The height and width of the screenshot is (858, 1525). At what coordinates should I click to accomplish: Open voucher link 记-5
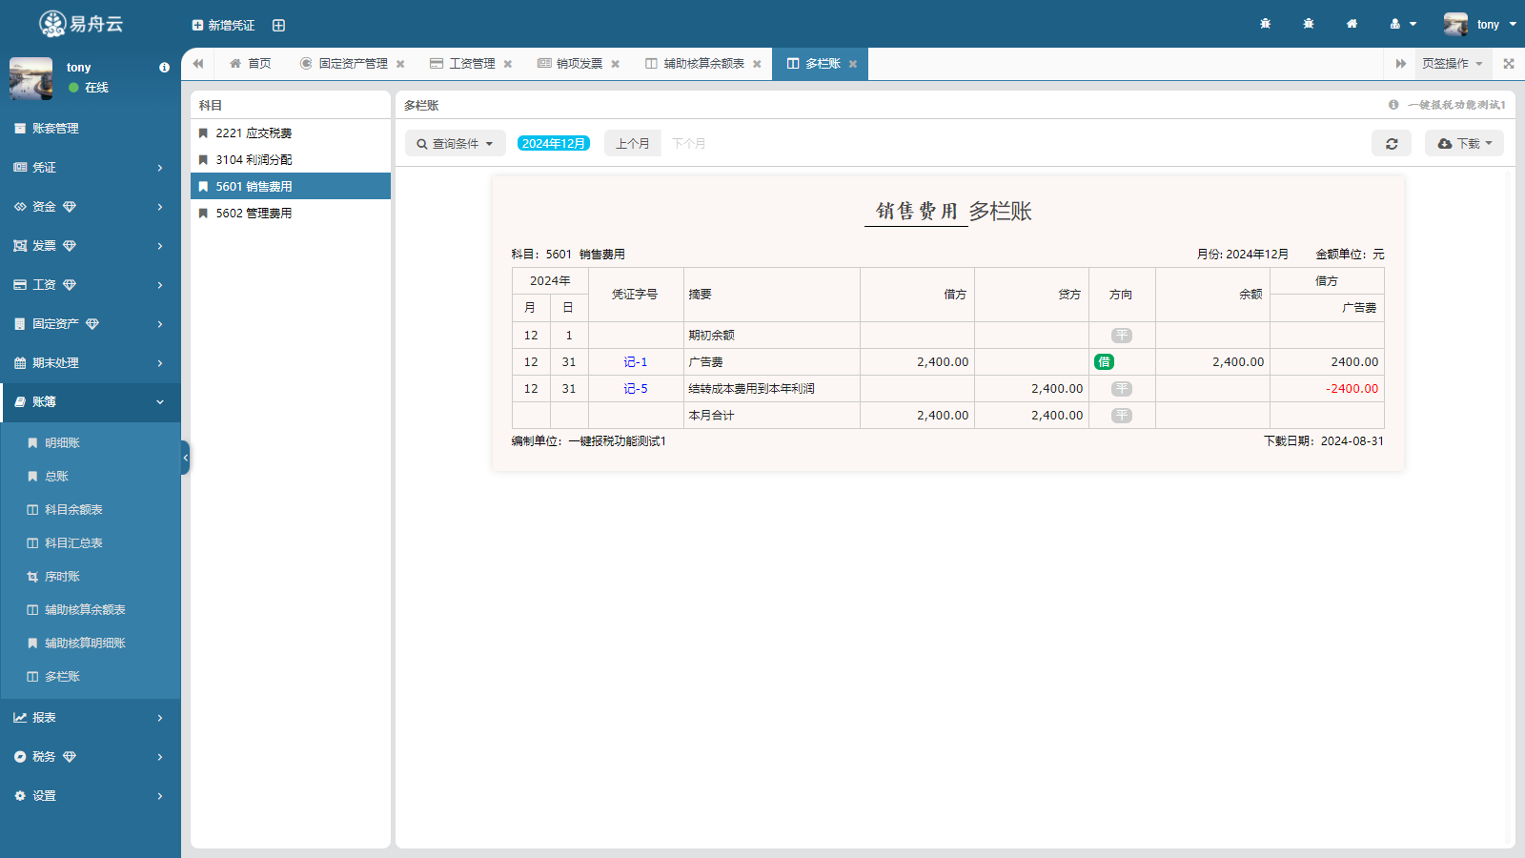(636, 389)
